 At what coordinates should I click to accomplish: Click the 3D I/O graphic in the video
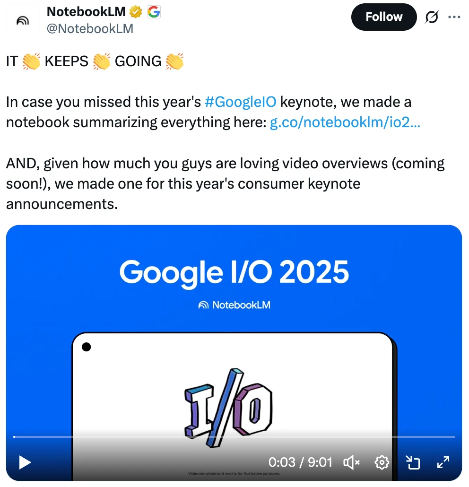pos(228,408)
